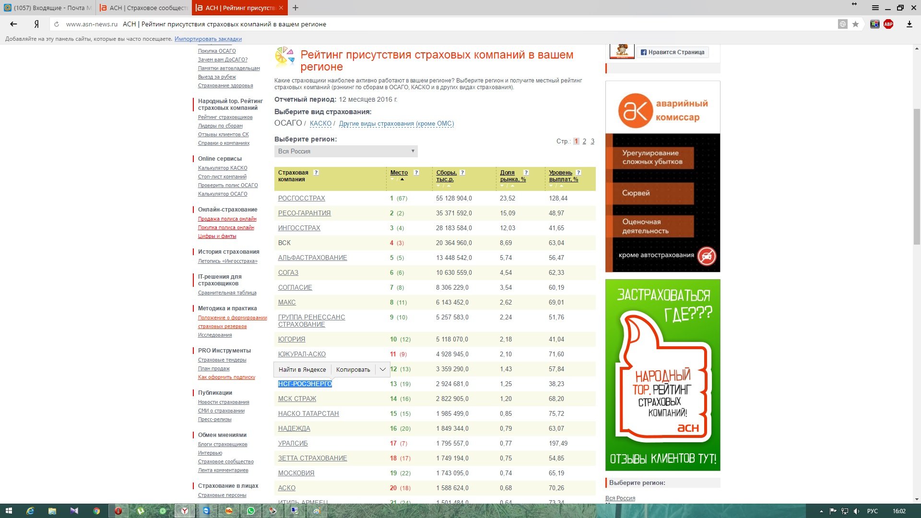Viewport: 921px width, 518px height.
Task: Open the РОСГОССТРАХ company link
Action: point(301,198)
